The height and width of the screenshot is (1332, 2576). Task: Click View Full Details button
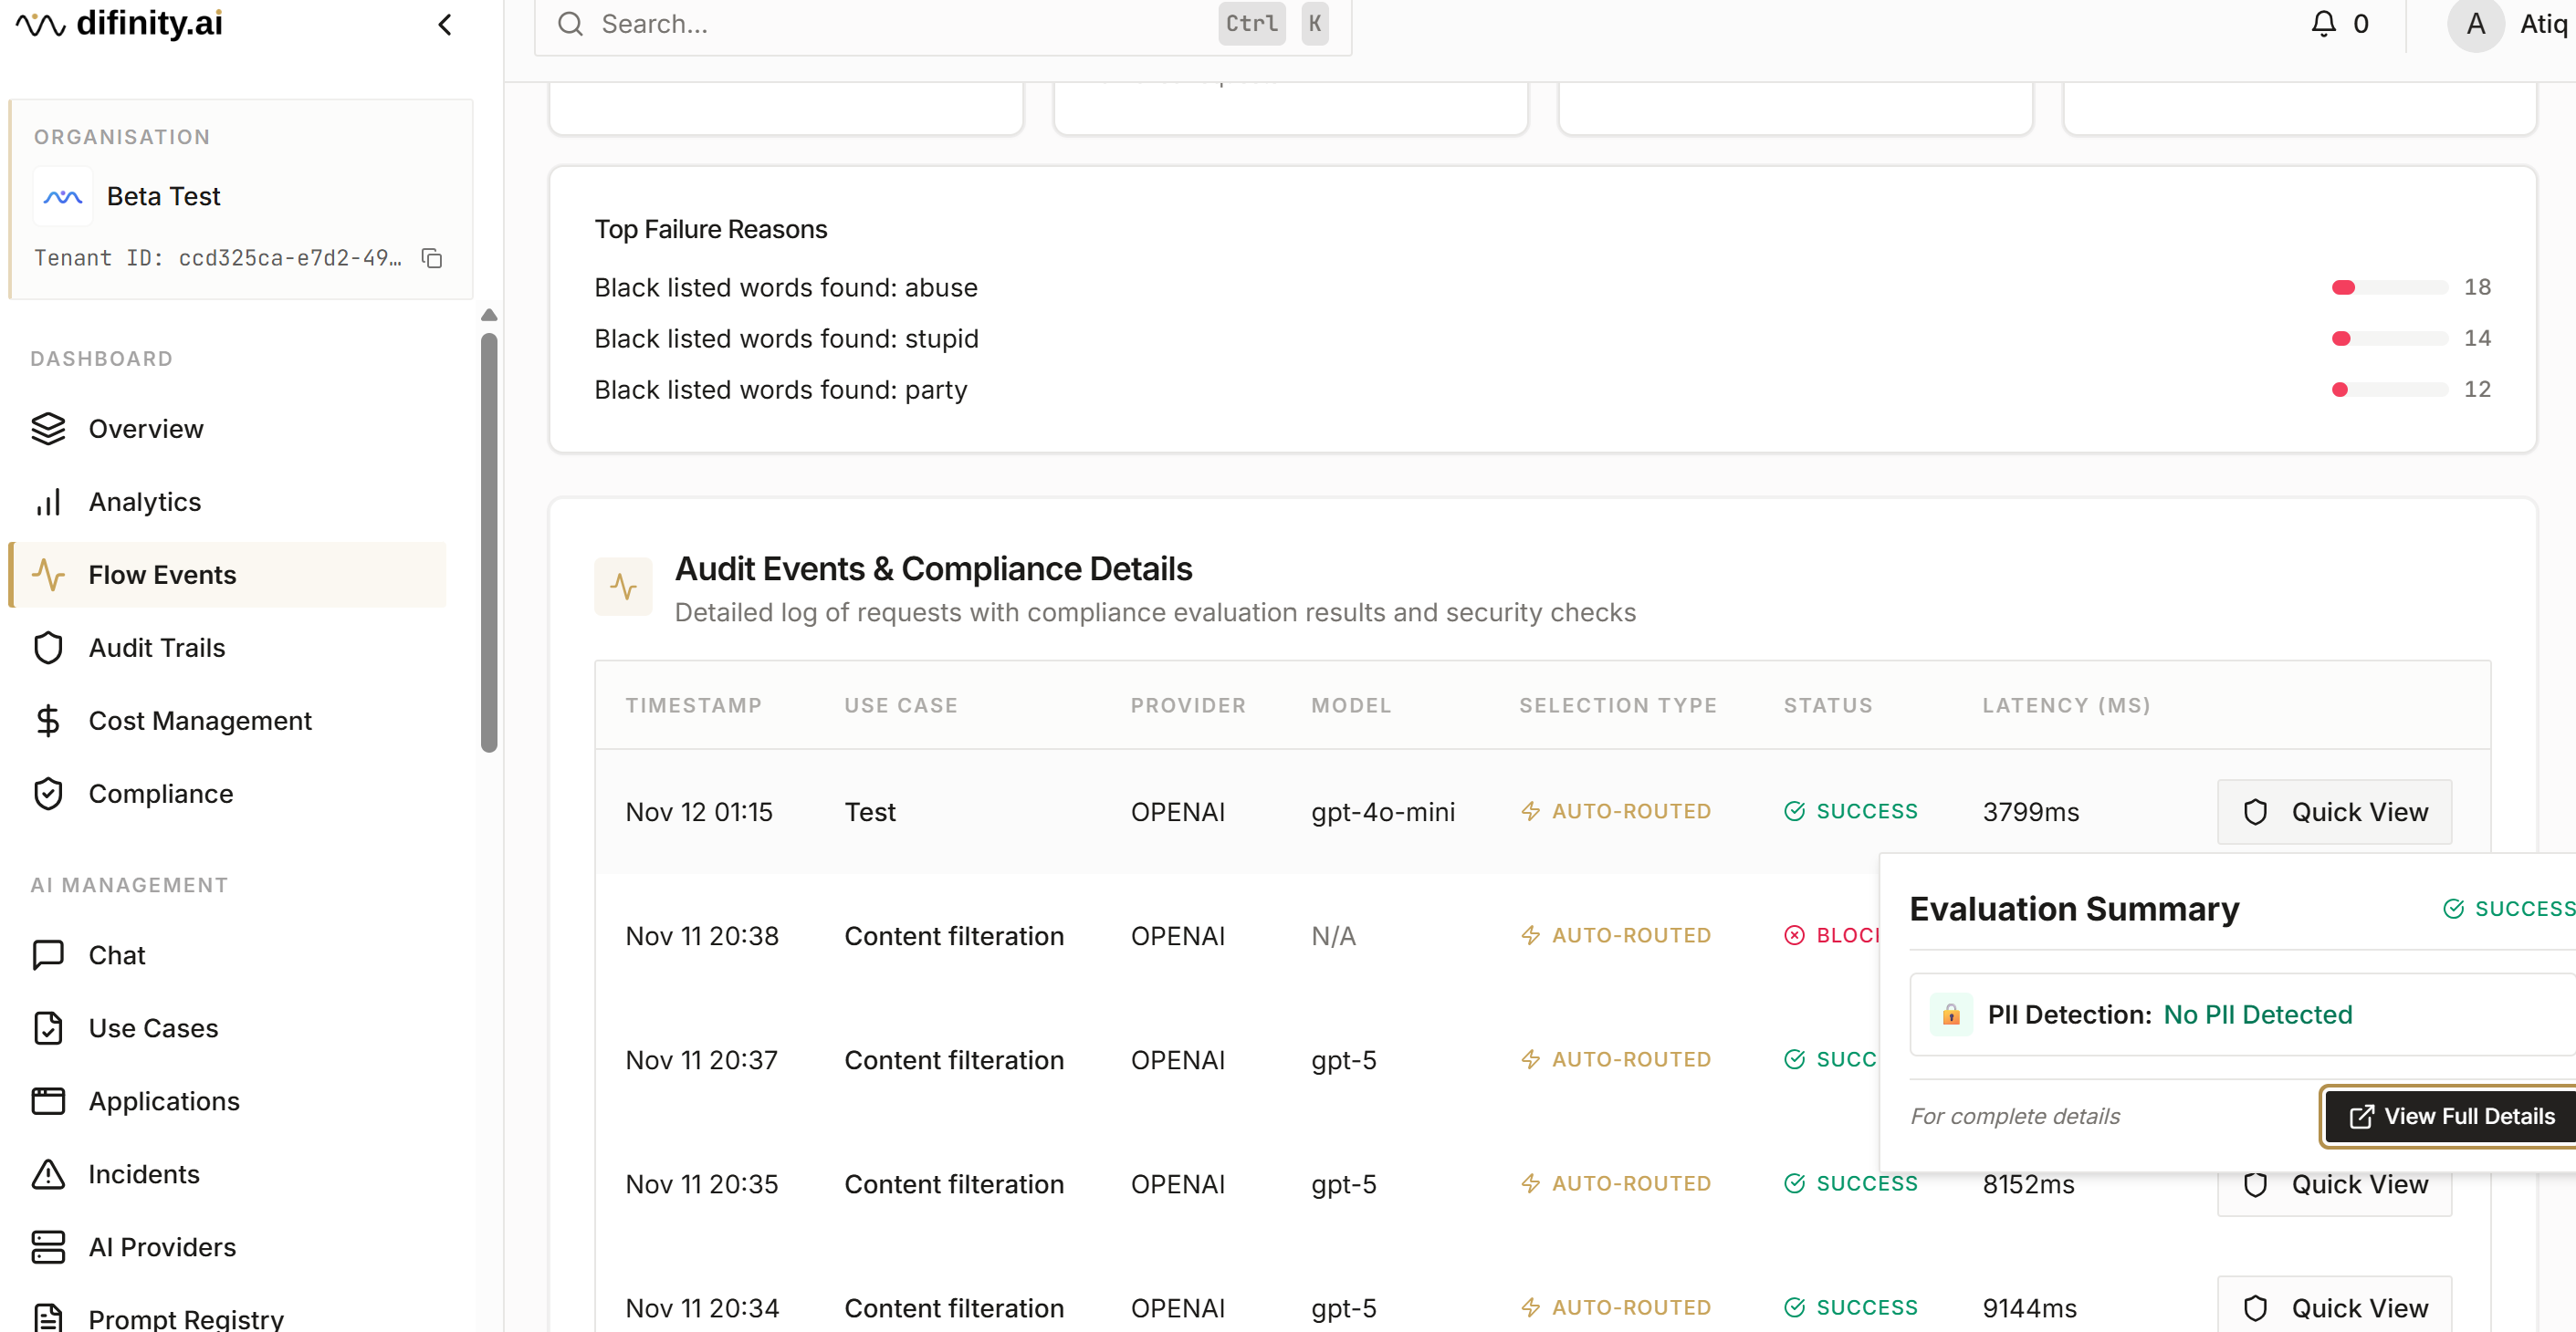coord(2451,1116)
